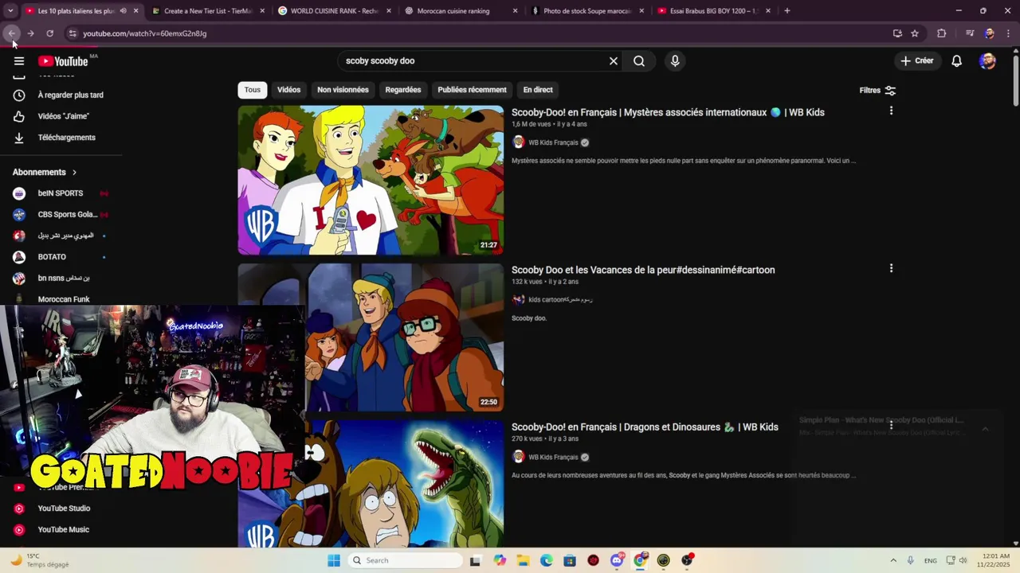Screen dimensions: 1020x573
Task: Clear the search box with X icon
Action: 614,61
